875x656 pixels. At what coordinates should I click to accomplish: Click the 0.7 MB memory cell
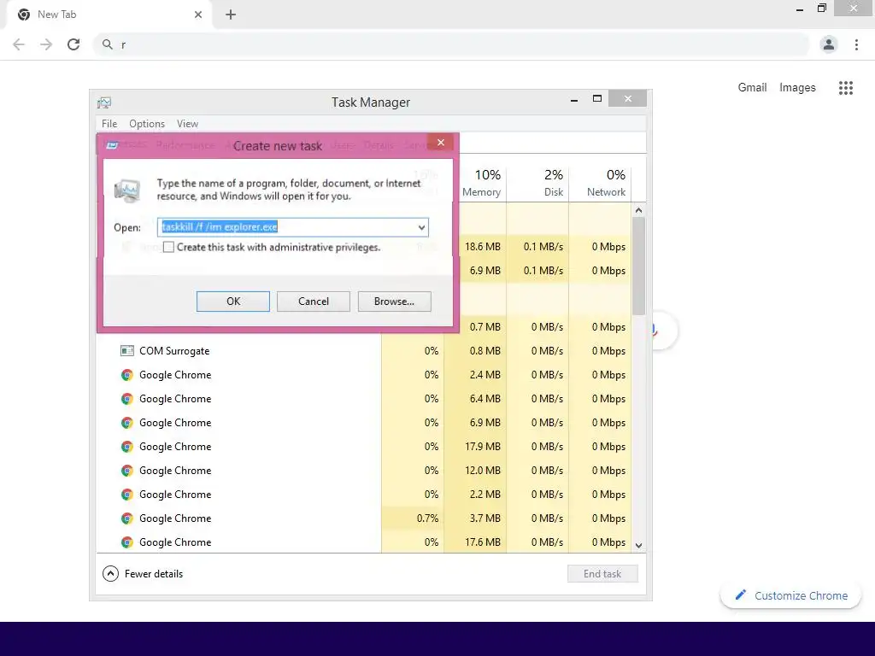(484, 327)
